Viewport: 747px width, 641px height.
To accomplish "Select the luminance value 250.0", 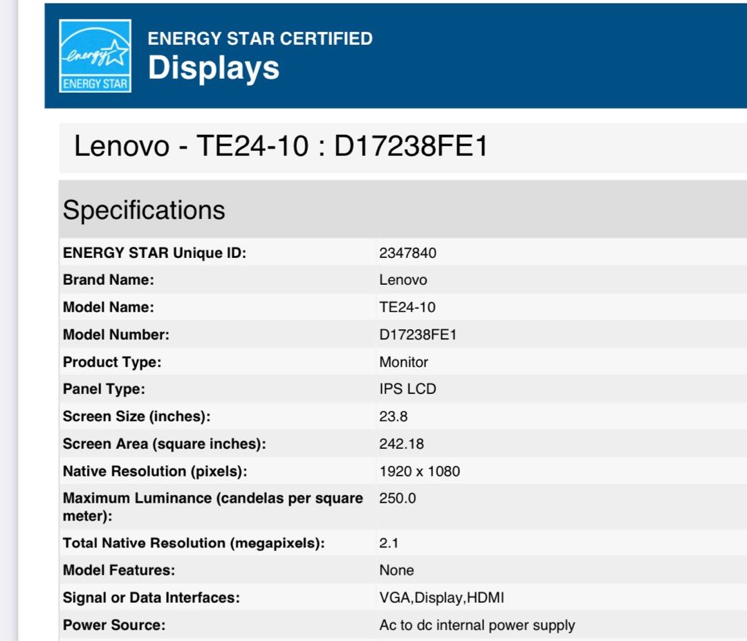I will point(397,499).
